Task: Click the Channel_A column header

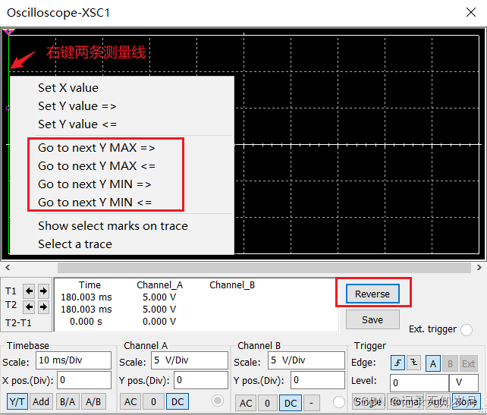Action: click(159, 285)
